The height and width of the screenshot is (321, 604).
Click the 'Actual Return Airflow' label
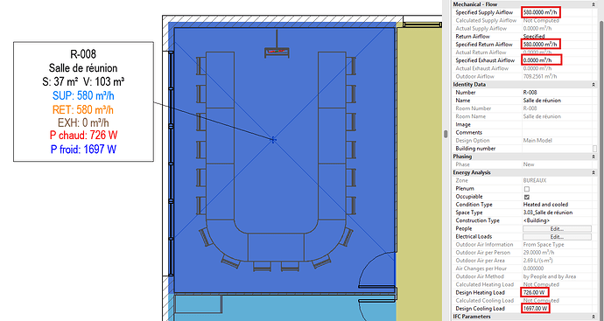[x=481, y=52]
